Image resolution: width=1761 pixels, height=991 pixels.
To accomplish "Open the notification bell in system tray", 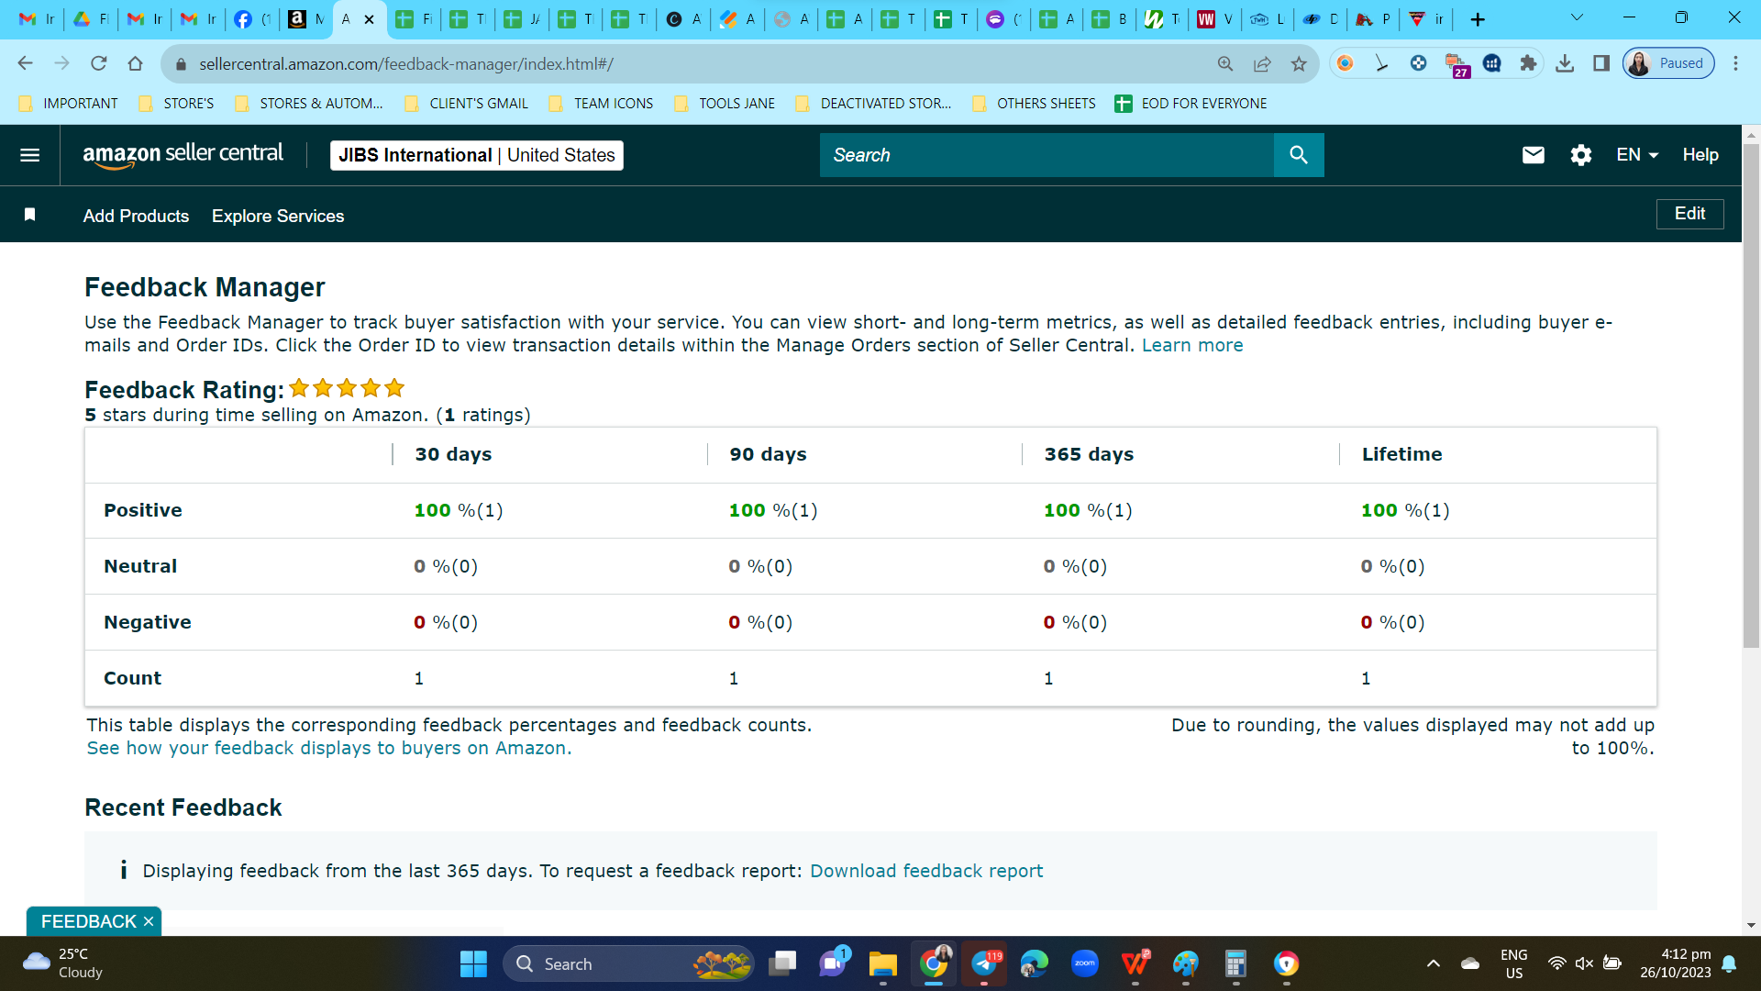I will (x=1729, y=963).
